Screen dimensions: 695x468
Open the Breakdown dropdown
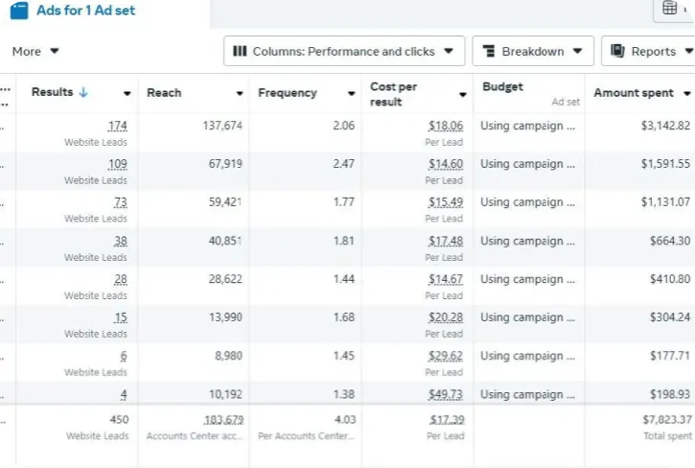click(x=533, y=52)
